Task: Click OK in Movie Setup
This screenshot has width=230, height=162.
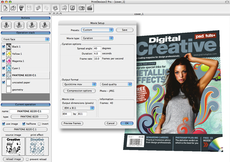Action: (x=127, y=123)
